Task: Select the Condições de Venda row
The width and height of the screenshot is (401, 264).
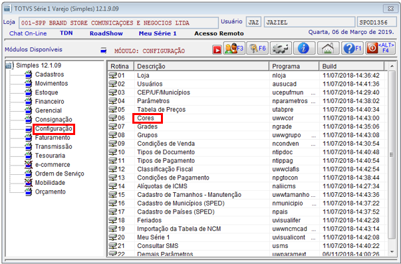Action: pyautogui.click(x=247, y=144)
